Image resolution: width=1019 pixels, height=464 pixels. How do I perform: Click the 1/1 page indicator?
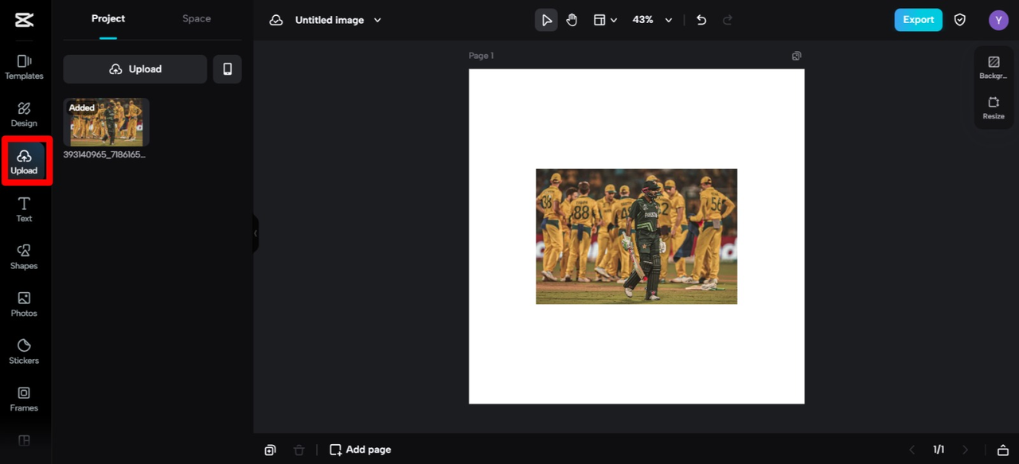(939, 450)
